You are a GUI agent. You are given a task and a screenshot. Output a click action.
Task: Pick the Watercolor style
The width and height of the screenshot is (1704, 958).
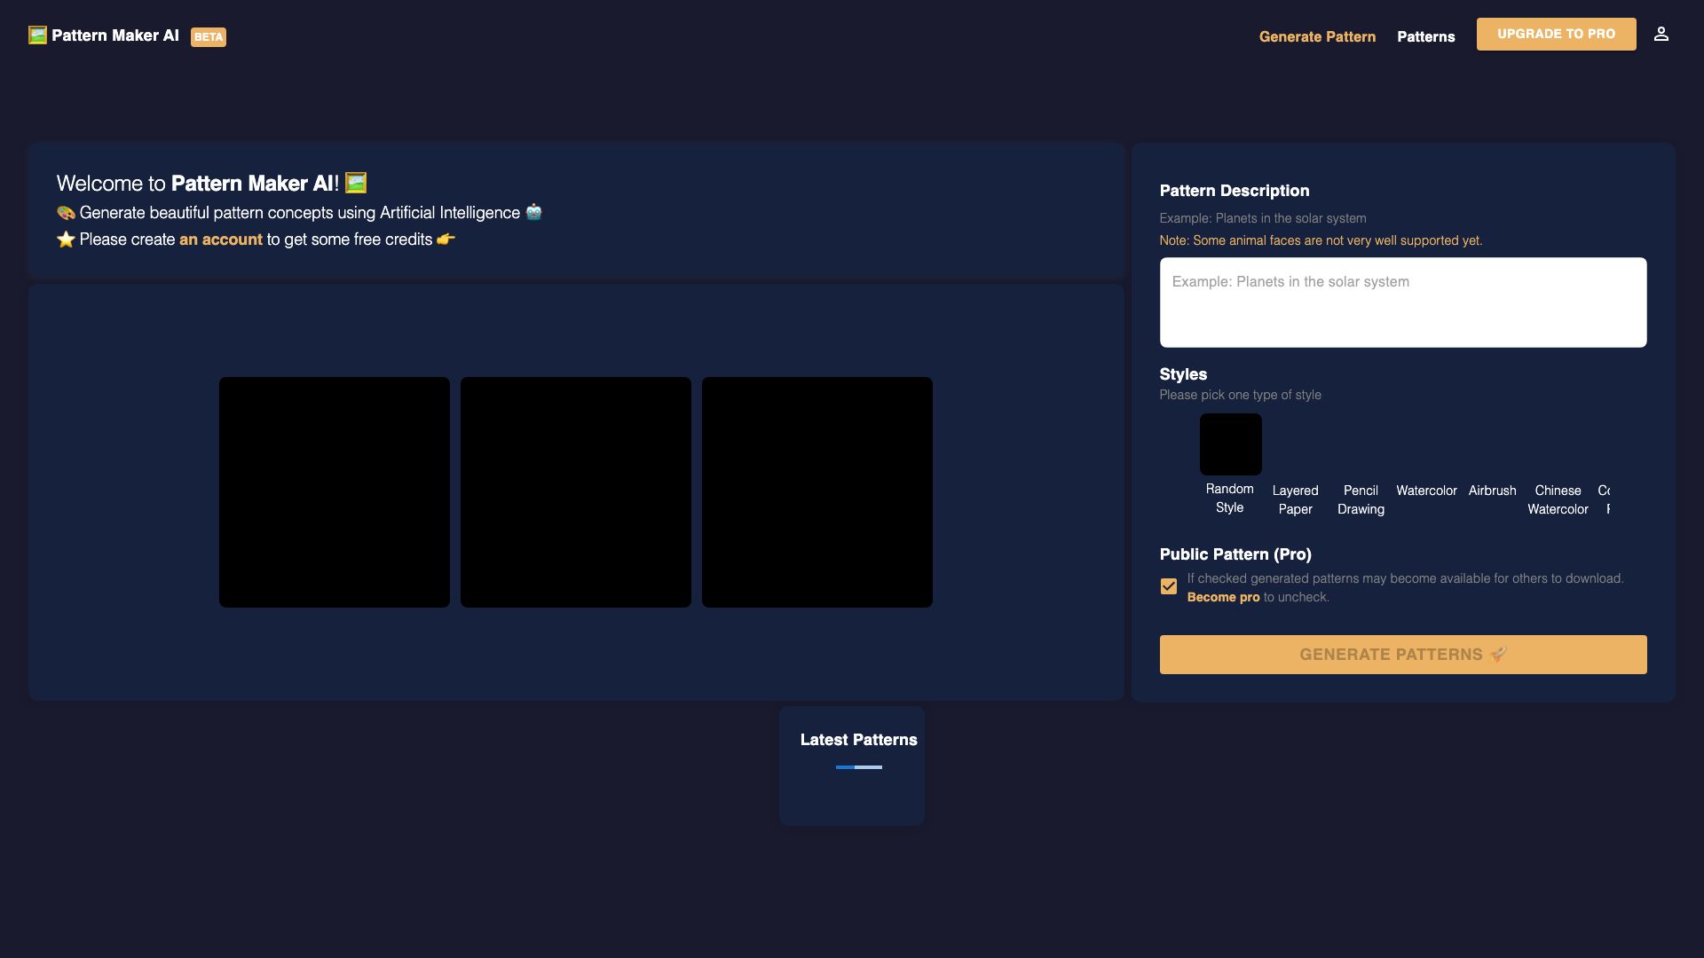coord(1426,491)
